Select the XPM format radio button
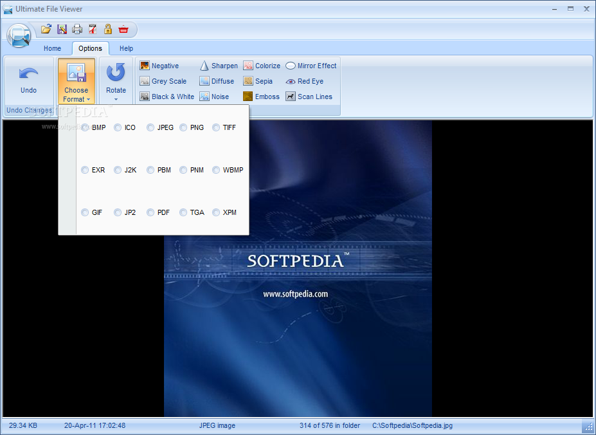The image size is (596, 435). 216,212
